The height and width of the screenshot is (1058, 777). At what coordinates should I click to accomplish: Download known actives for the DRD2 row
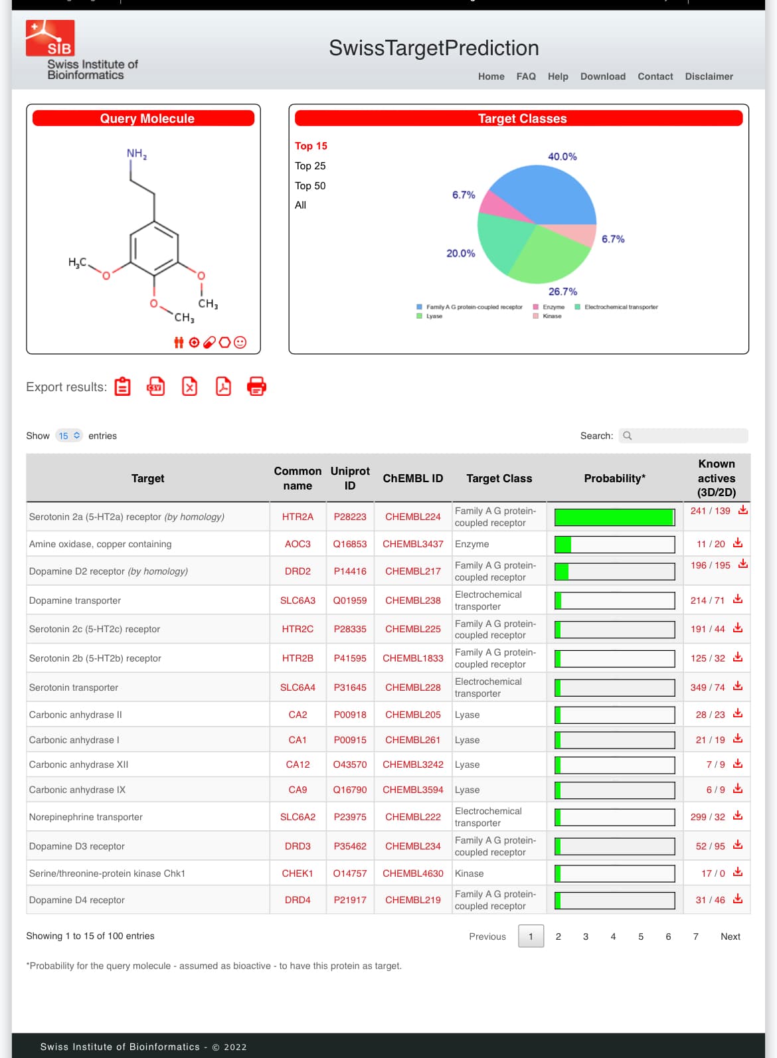tap(743, 565)
